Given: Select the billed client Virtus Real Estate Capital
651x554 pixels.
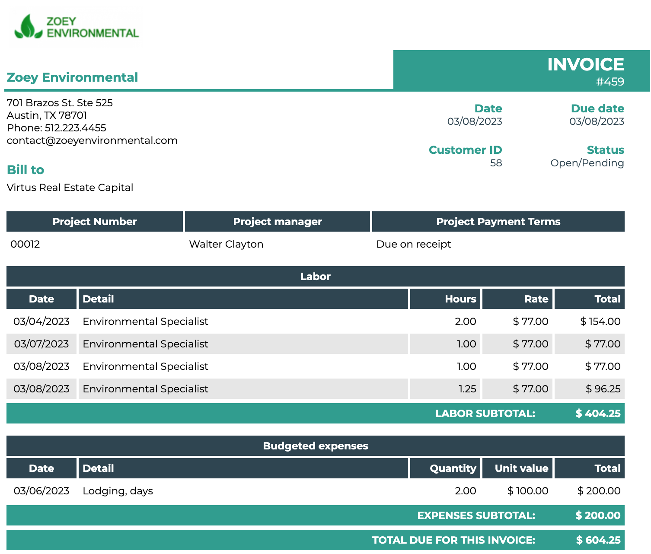Looking at the screenshot, I should (x=70, y=188).
